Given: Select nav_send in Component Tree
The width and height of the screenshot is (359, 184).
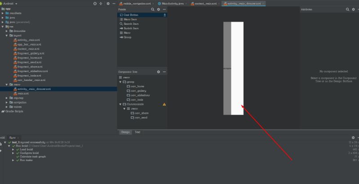Looking at the screenshot, I should [141, 117].
